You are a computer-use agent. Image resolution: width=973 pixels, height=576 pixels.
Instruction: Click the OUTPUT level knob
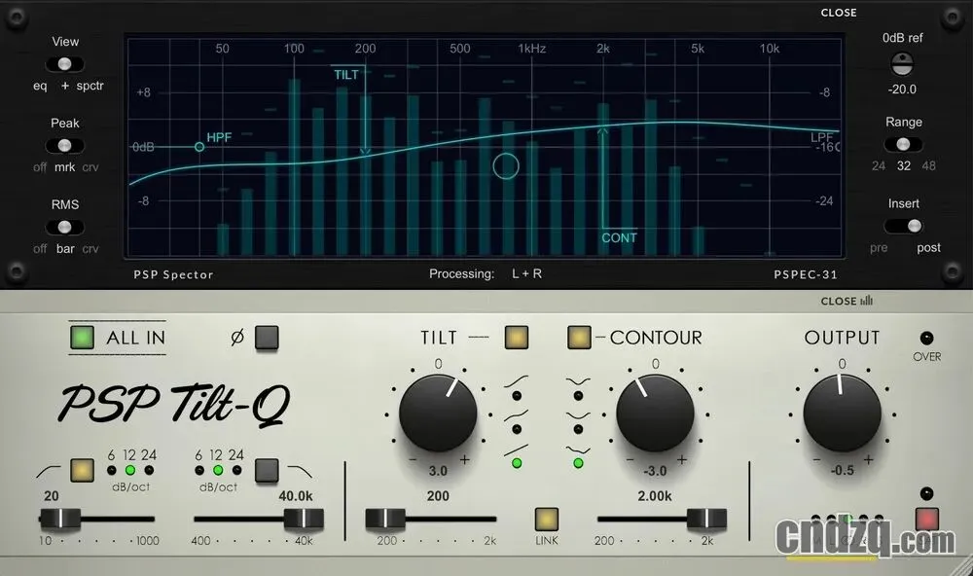[x=842, y=413]
